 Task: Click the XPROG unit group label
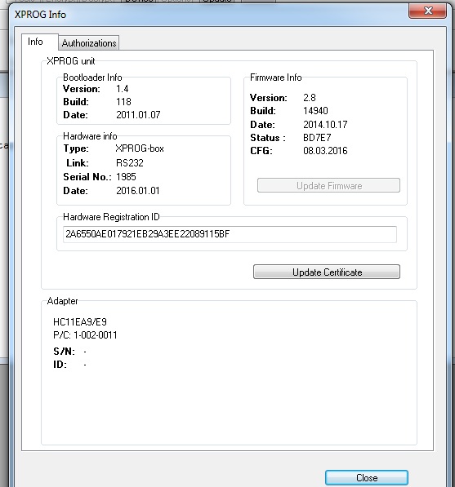(x=71, y=61)
